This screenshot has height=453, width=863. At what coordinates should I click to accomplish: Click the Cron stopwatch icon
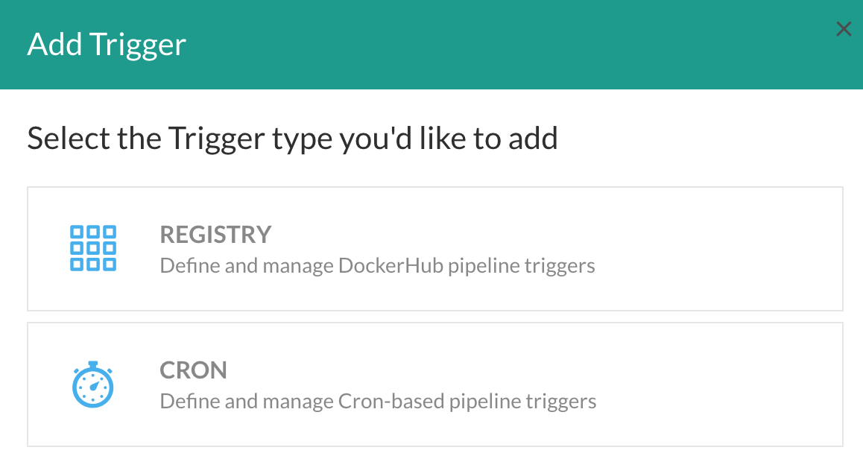point(93,384)
